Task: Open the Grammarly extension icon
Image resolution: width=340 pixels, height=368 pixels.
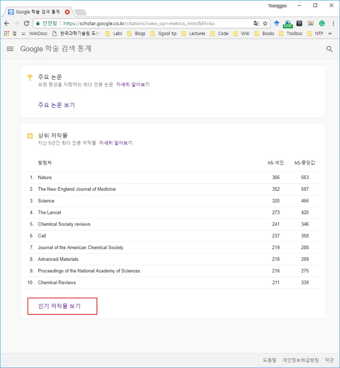Action: click(x=322, y=23)
